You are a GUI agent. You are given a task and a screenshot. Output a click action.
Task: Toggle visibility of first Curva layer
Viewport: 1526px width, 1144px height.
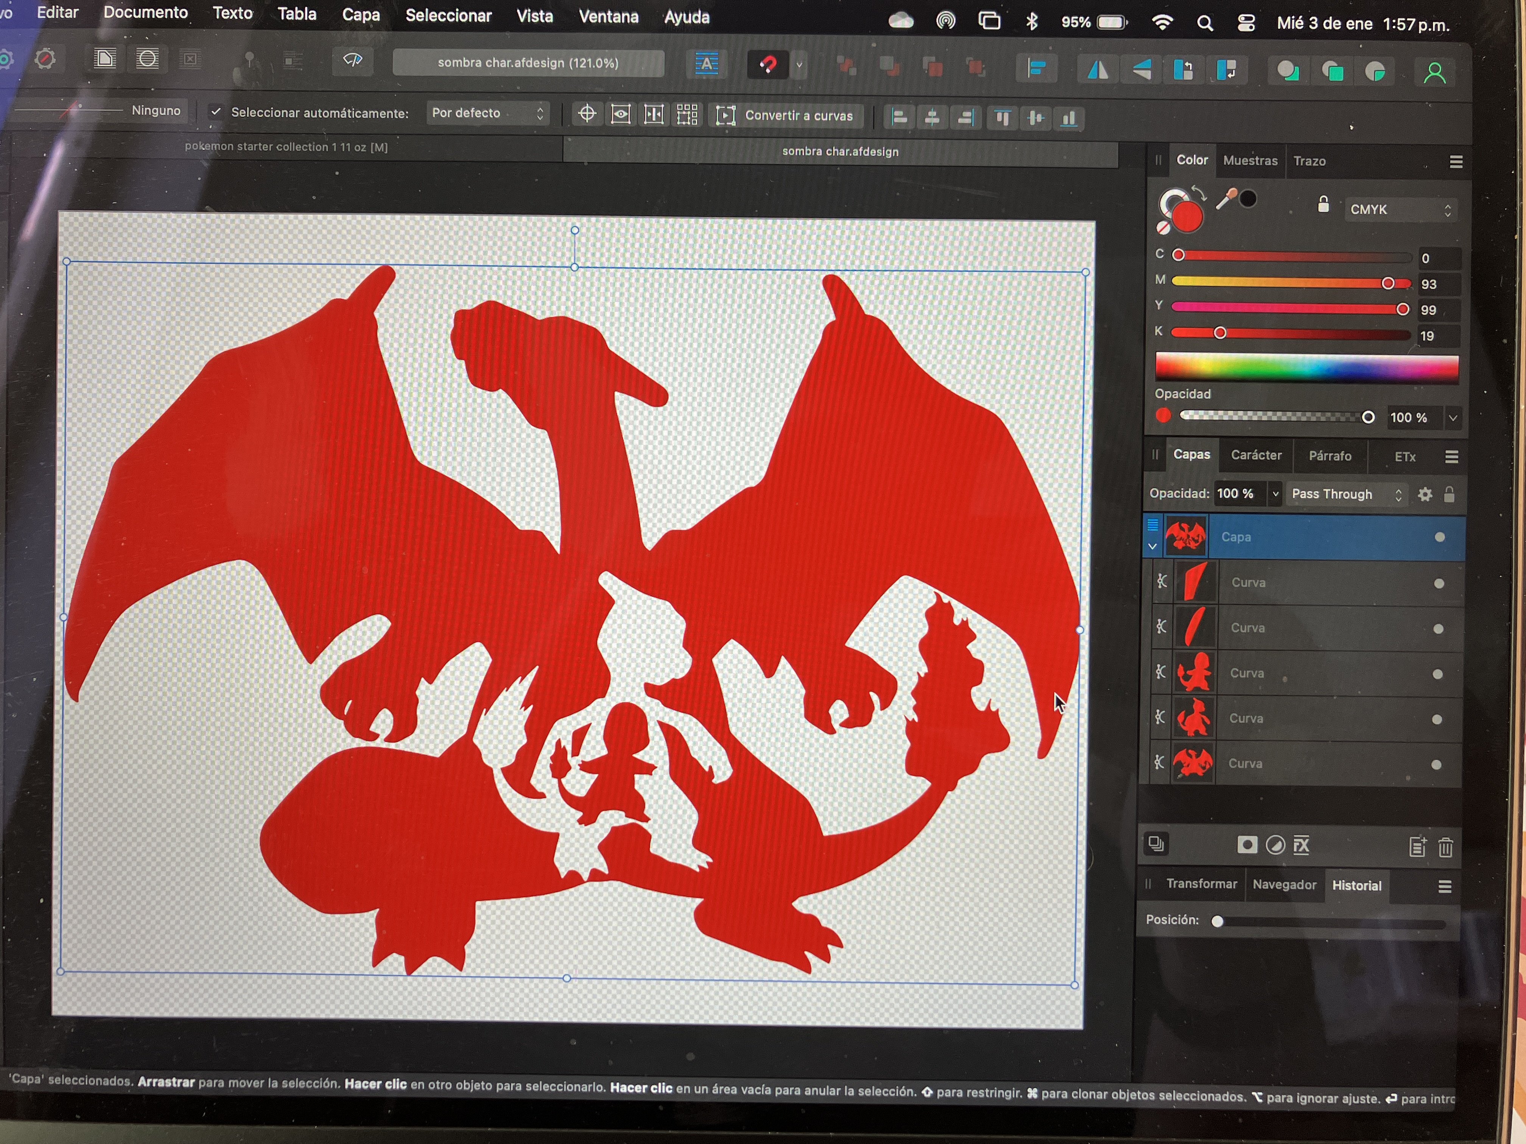point(1439,583)
